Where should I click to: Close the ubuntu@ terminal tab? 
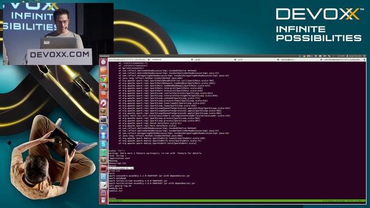321,60
